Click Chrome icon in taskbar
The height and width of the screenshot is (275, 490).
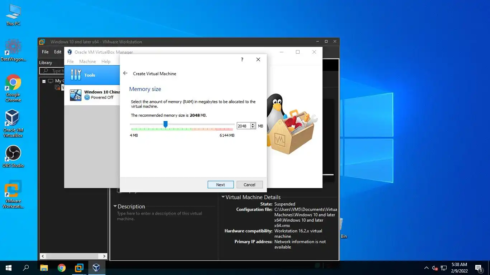click(62, 268)
